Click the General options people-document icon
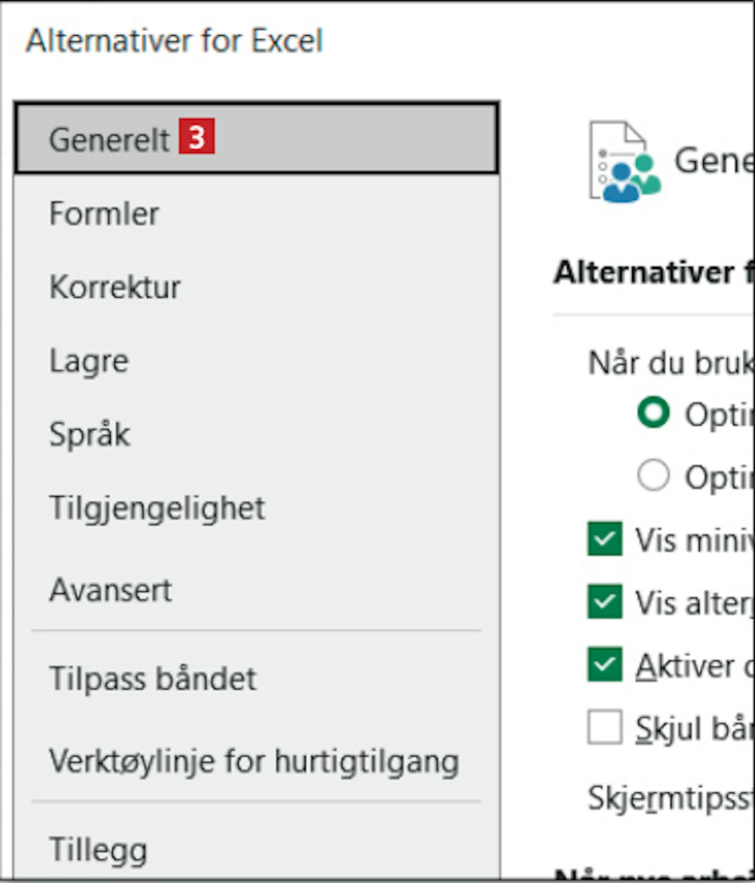 [x=625, y=162]
